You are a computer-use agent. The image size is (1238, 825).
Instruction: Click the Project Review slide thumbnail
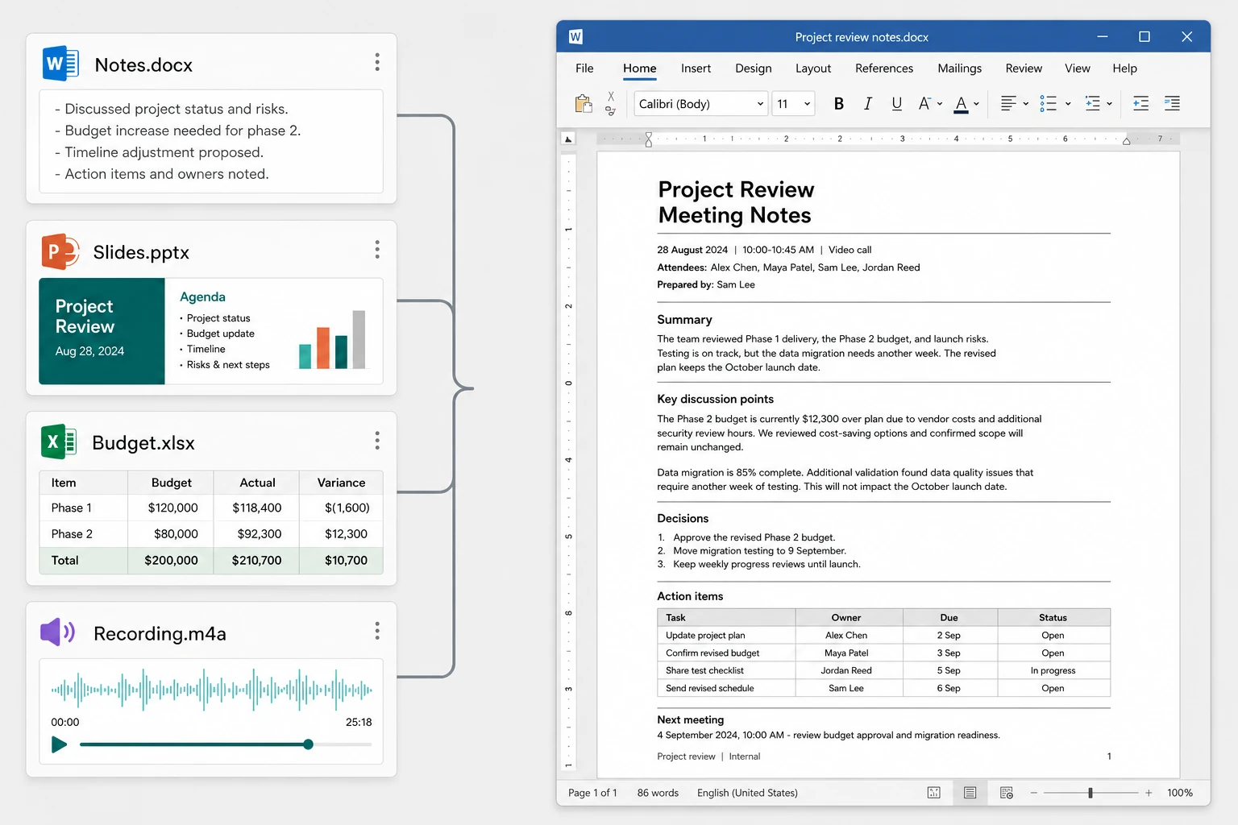(x=102, y=331)
